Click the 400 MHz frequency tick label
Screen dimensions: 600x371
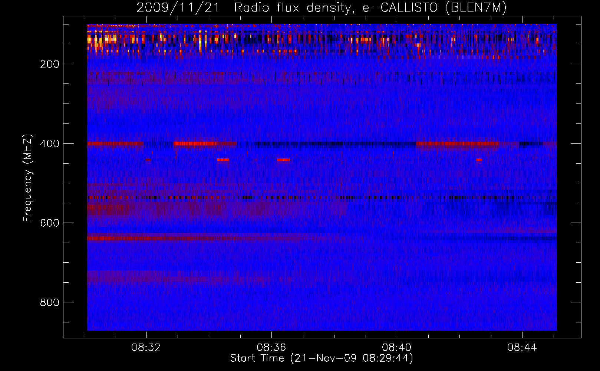(50, 144)
